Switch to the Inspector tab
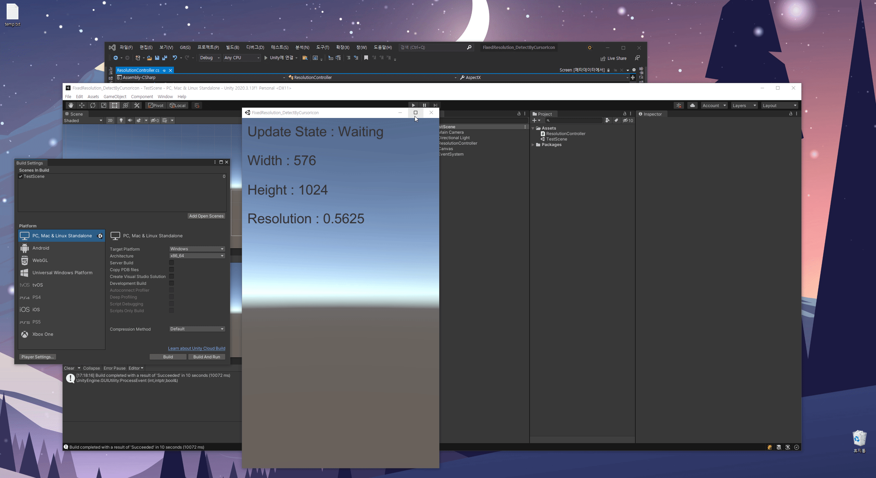 (650, 114)
